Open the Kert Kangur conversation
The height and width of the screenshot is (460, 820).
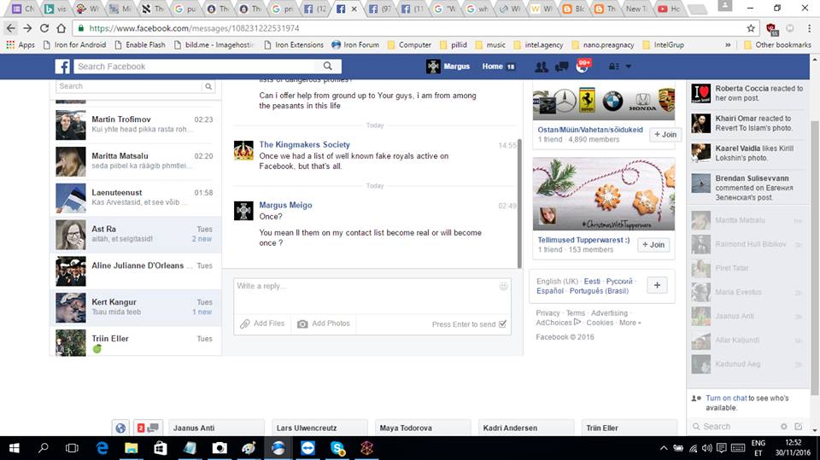[135, 308]
